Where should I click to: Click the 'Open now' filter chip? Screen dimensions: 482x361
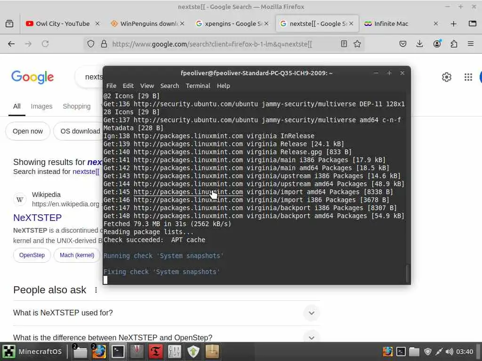point(28,132)
